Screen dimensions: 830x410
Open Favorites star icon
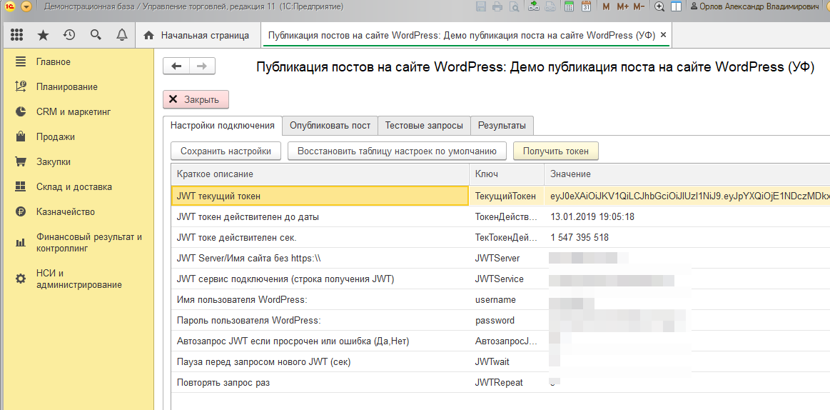43,35
